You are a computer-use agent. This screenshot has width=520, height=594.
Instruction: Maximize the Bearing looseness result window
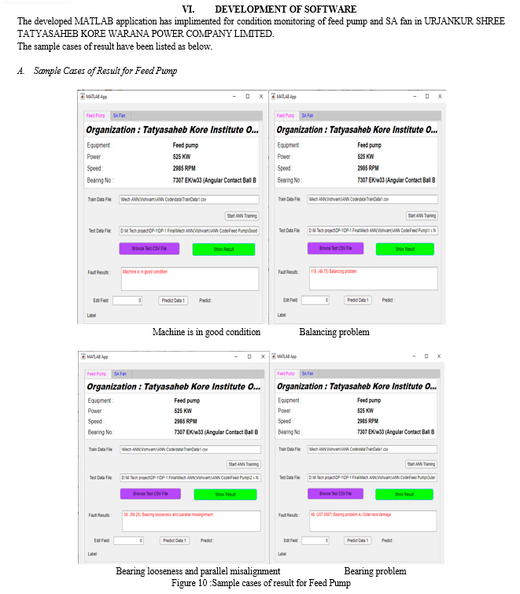[249, 356]
